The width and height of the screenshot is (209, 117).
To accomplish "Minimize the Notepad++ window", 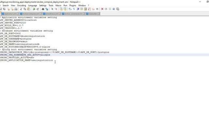I will (200, 2).
